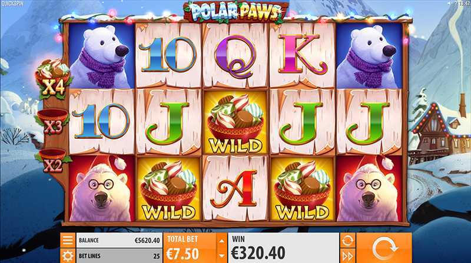Viewport: 471px width, 263px height.
Task: Toggle autoplay with the circular arrows icon
Action: (347, 241)
